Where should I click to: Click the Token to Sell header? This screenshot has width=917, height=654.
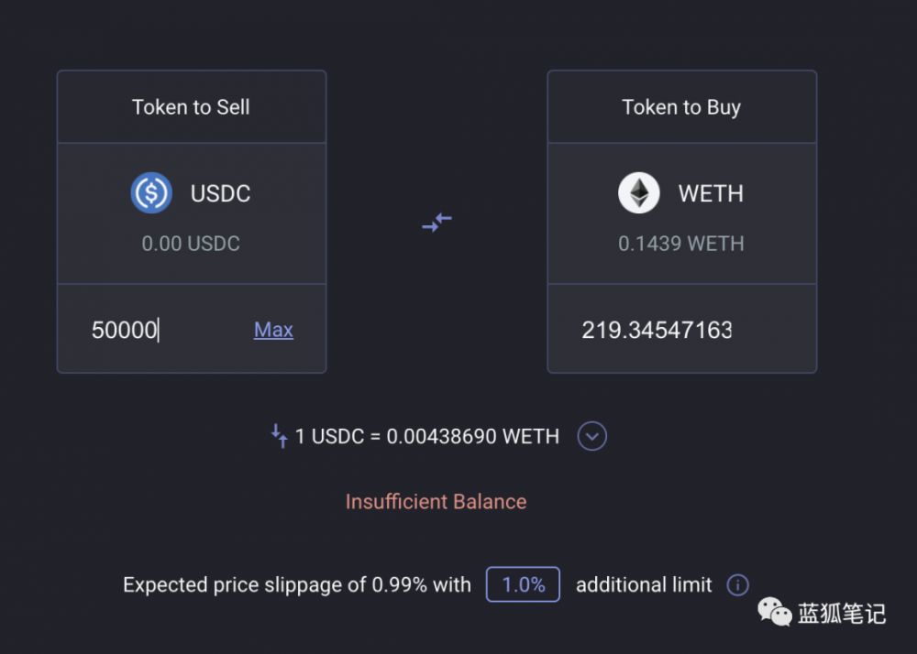(x=191, y=107)
